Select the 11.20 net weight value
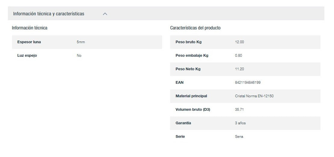Screen dimensions: 334x157 tap(239, 69)
